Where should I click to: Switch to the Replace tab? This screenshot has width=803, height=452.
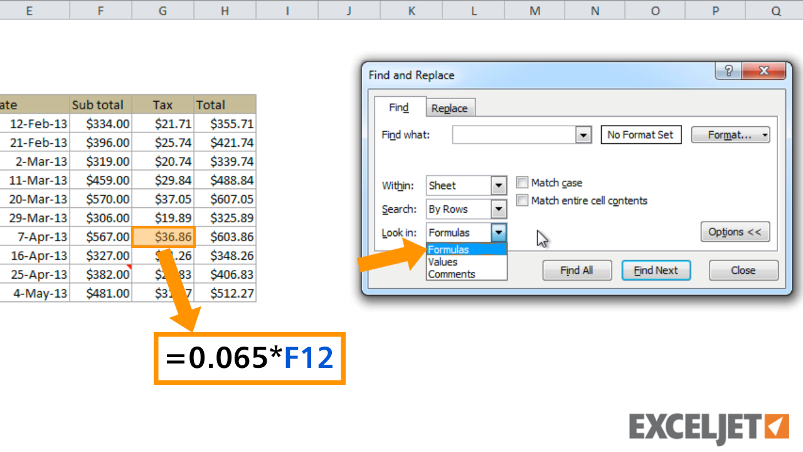pyautogui.click(x=449, y=108)
